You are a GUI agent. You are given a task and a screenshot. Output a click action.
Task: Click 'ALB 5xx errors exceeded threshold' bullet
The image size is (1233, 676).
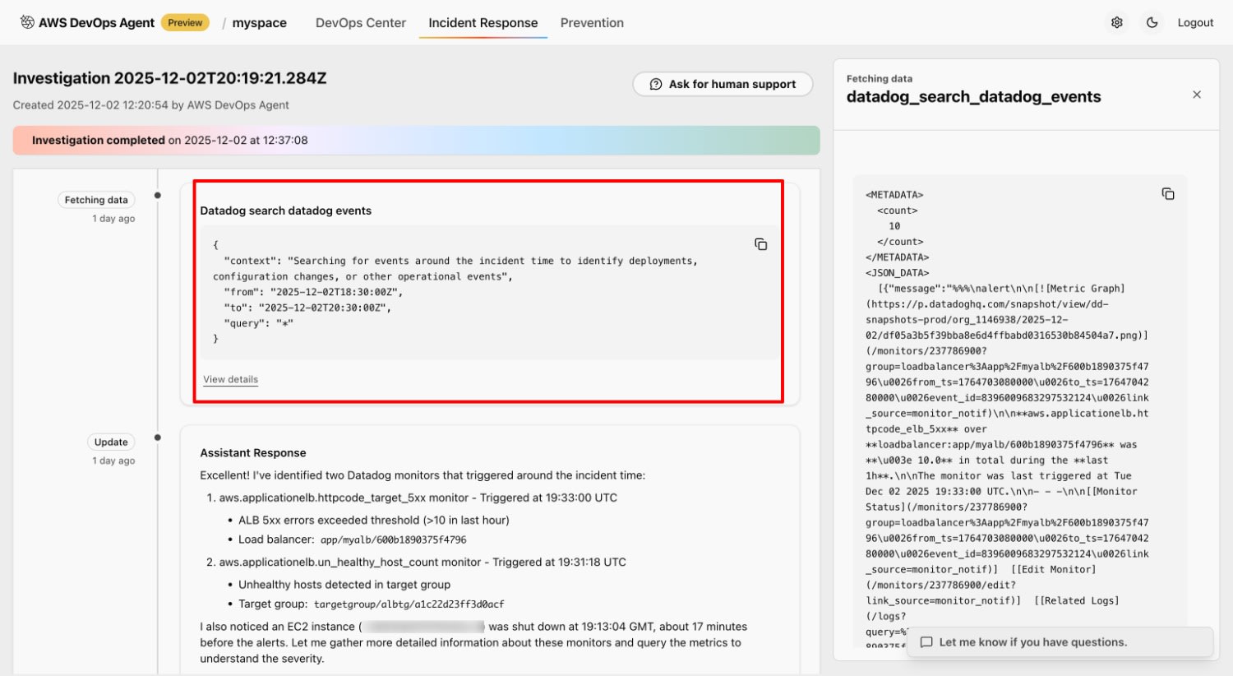[x=374, y=521]
